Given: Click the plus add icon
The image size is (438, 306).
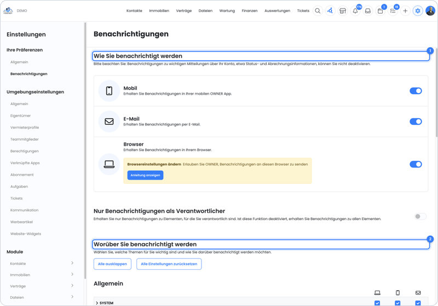Looking at the screenshot, I should coord(405,11).
